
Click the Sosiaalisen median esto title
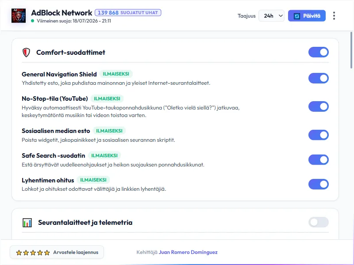pos(56,131)
